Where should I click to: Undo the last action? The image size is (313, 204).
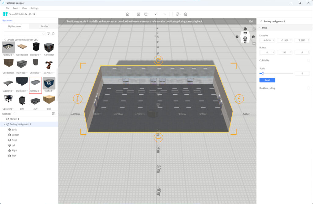point(156,14)
